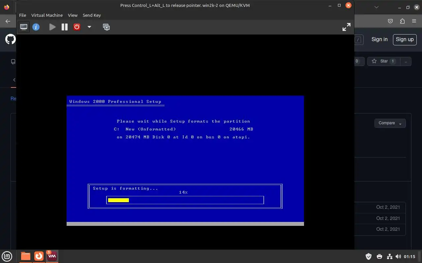The height and width of the screenshot is (263, 422).
Task: Open the Virtual Machine menu
Action: (47, 15)
